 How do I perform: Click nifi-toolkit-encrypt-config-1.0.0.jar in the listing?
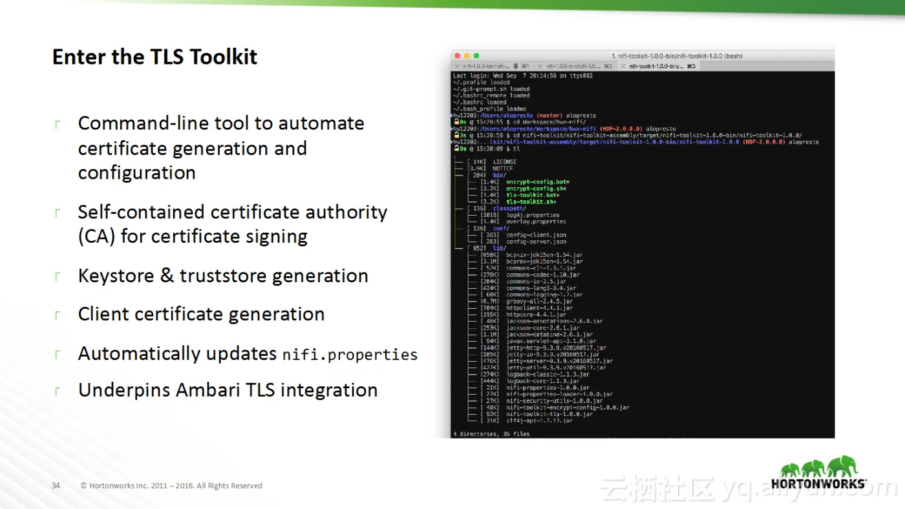pyautogui.click(x=568, y=408)
